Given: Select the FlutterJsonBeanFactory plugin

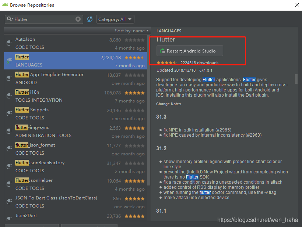Looking at the screenshot, I should click(75, 167).
